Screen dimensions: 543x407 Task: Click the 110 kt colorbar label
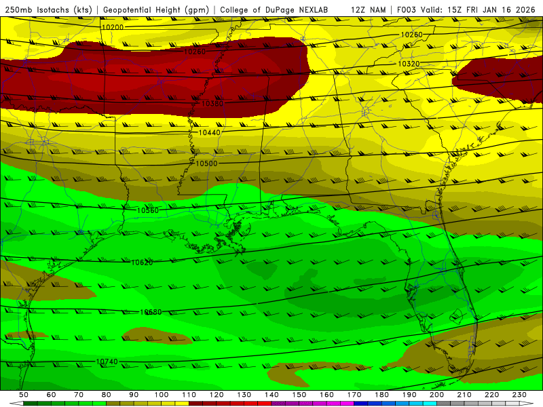tap(189, 395)
